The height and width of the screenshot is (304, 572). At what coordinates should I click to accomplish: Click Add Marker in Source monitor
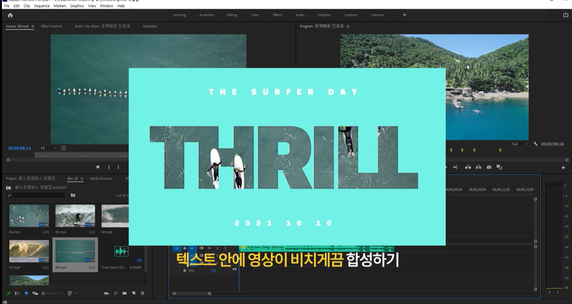(97, 167)
